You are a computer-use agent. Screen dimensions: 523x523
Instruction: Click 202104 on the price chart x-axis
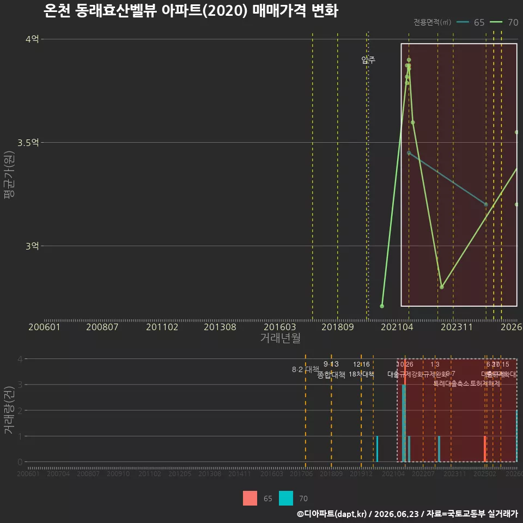click(x=397, y=327)
